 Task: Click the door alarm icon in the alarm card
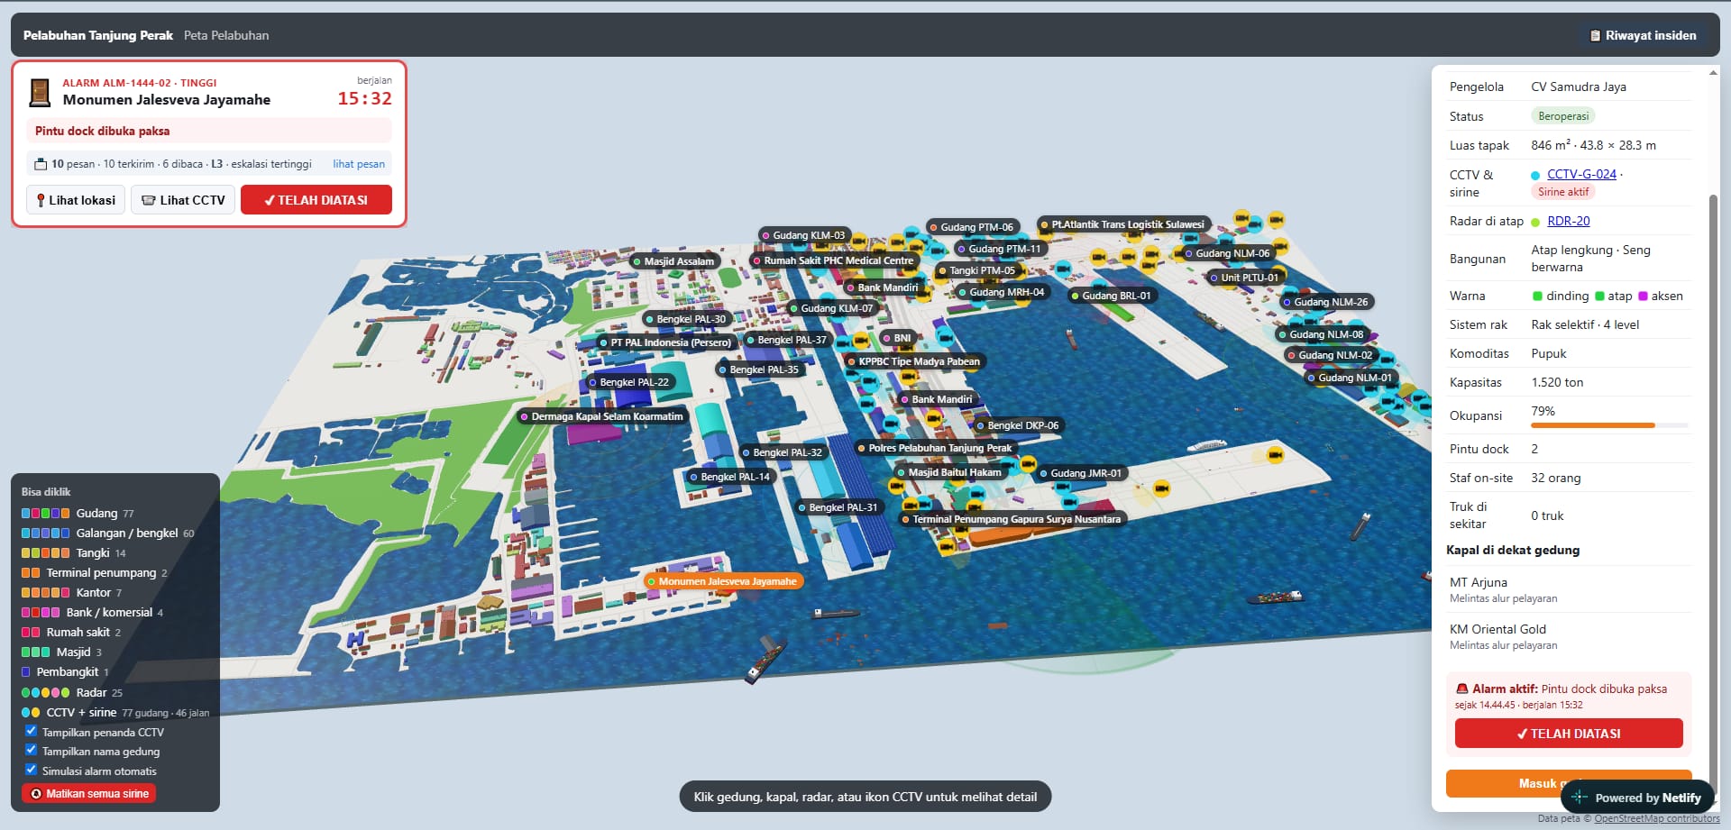tap(40, 92)
